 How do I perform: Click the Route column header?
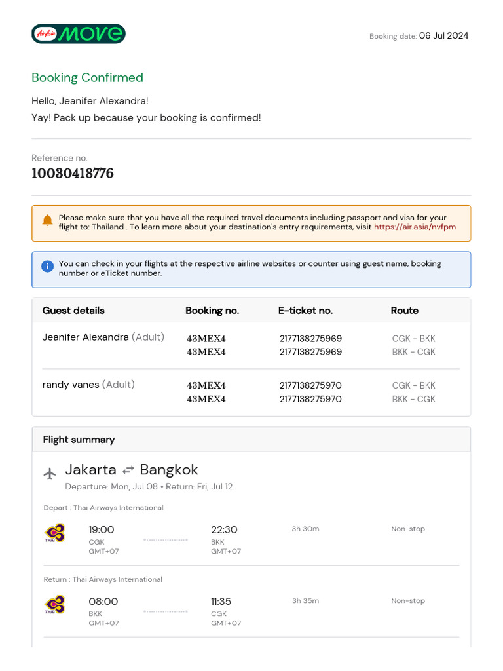click(x=405, y=311)
